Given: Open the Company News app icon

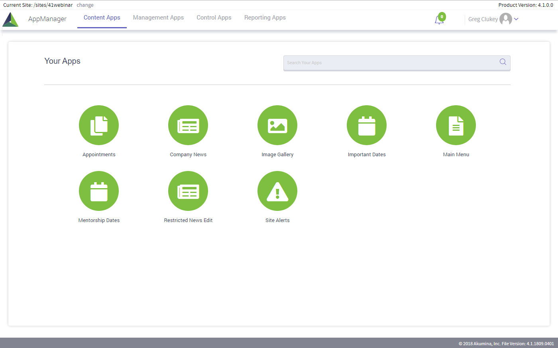Looking at the screenshot, I should coord(188,125).
